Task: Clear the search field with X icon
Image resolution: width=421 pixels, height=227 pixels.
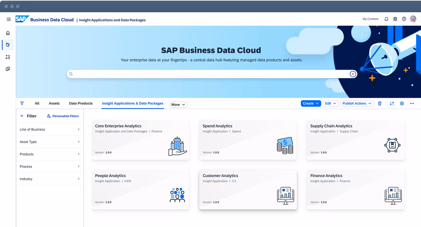Action: [353, 74]
